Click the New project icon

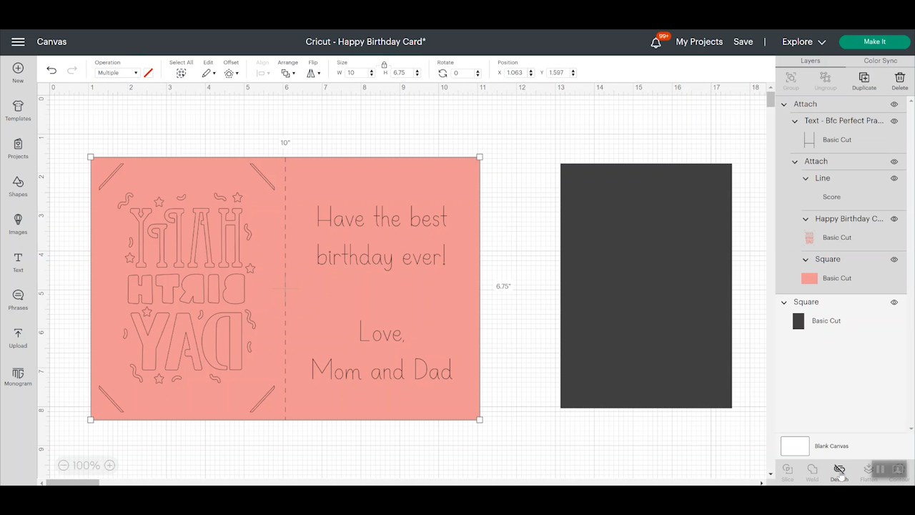point(18,72)
